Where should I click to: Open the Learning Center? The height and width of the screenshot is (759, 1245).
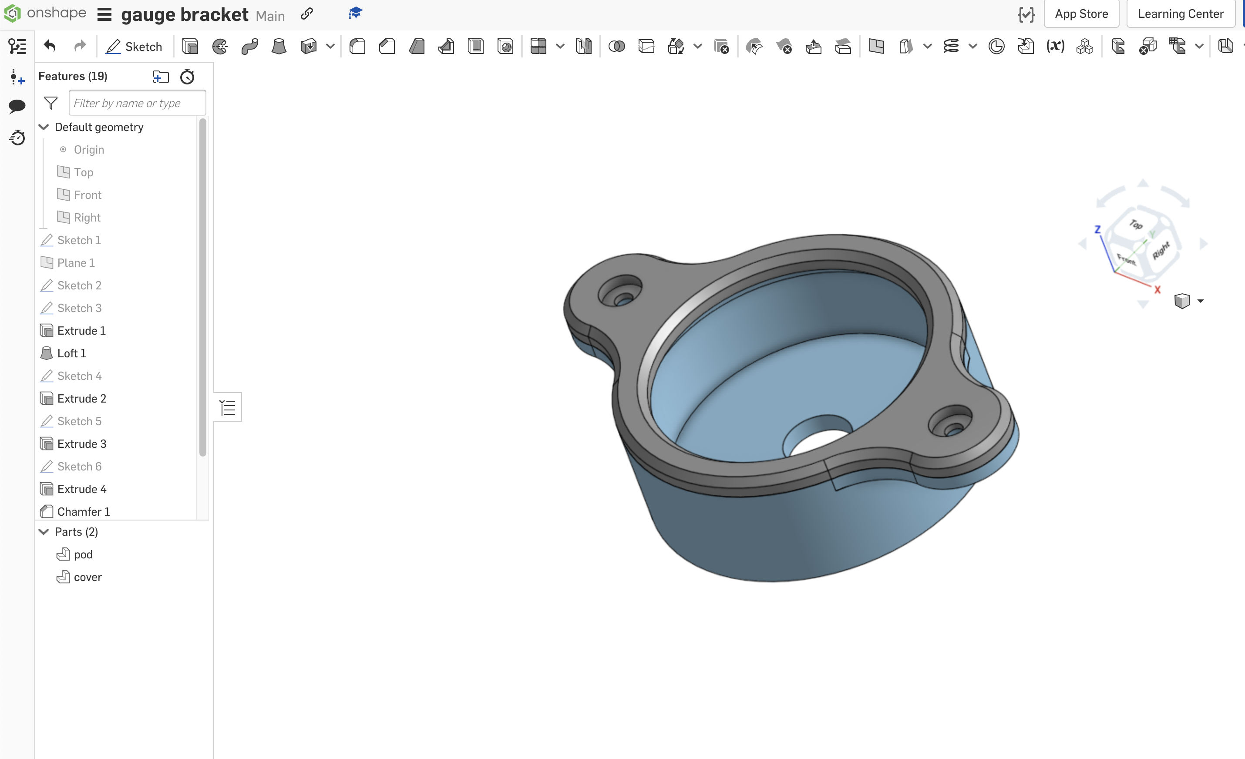click(x=1180, y=13)
